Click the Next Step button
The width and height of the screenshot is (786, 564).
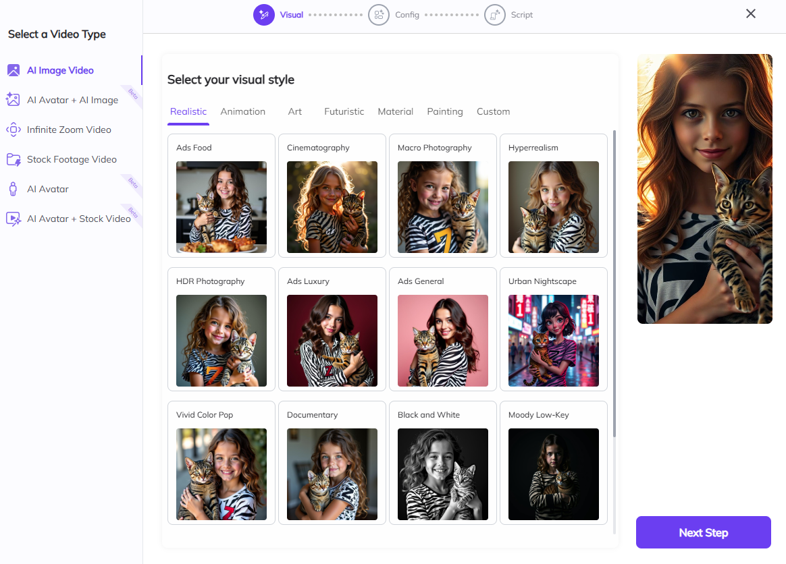[x=704, y=532]
